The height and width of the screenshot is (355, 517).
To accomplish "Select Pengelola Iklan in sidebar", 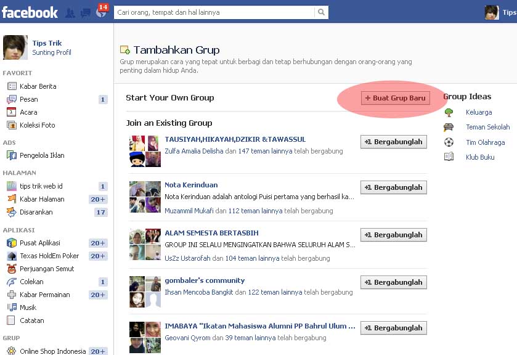I will 42,155.
